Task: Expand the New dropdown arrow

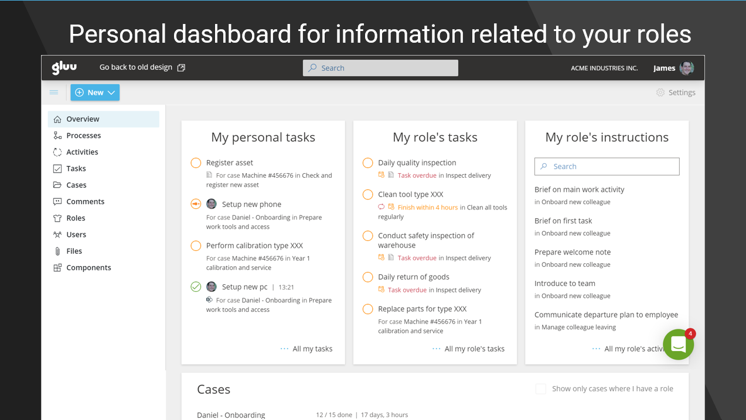Action: coord(111,92)
